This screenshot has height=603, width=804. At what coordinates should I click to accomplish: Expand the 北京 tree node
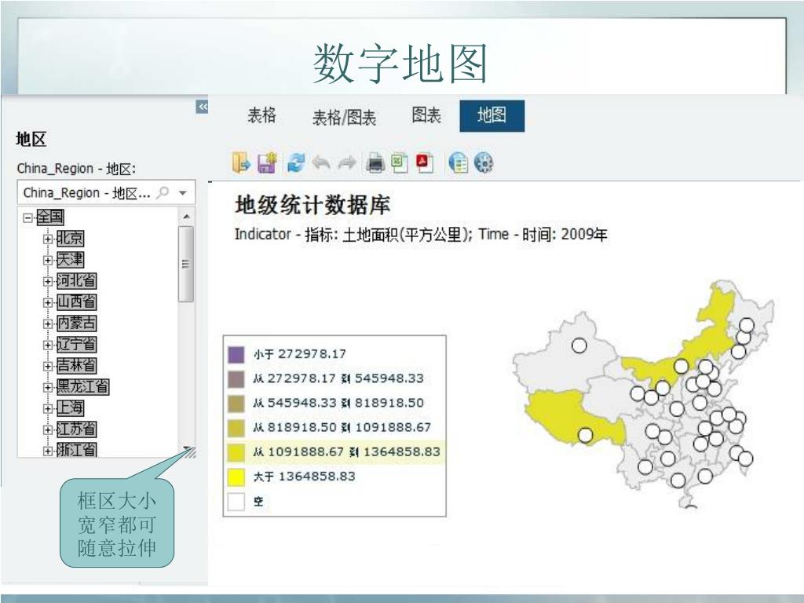(x=48, y=239)
